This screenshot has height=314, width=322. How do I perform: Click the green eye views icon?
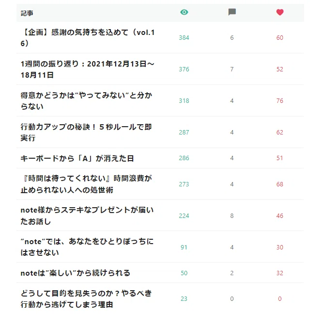(184, 12)
